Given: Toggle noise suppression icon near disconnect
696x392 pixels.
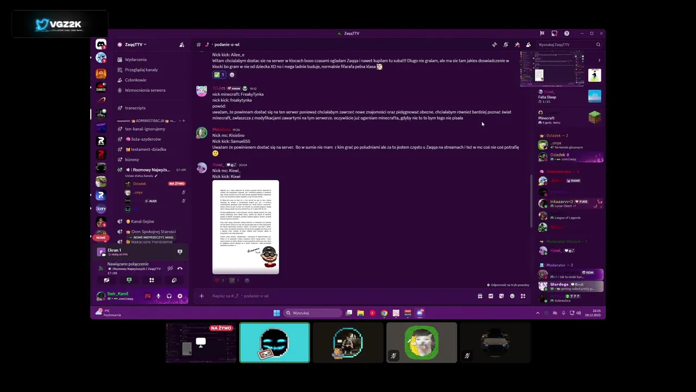Looking at the screenshot, I should (170, 268).
